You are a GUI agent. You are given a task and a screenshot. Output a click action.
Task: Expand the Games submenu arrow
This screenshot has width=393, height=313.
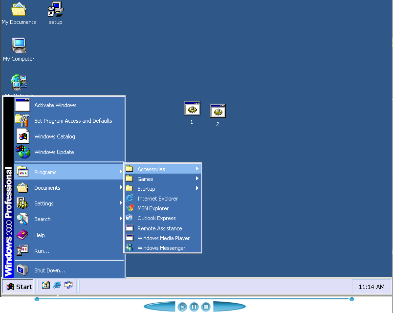(x=197, y=179)
